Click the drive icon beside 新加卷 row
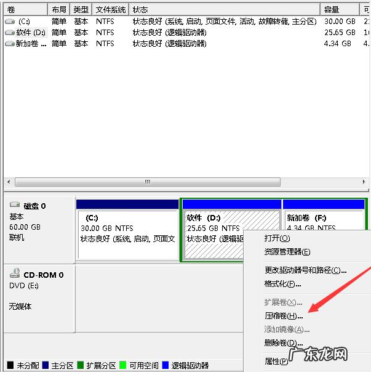This screenshot has width=371, height=372. point(10,44)
